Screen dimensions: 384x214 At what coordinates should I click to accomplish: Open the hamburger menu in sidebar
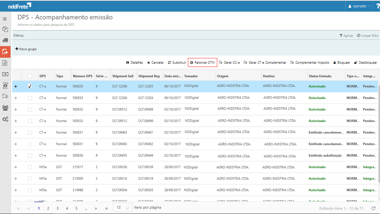[x=5, y=19]
